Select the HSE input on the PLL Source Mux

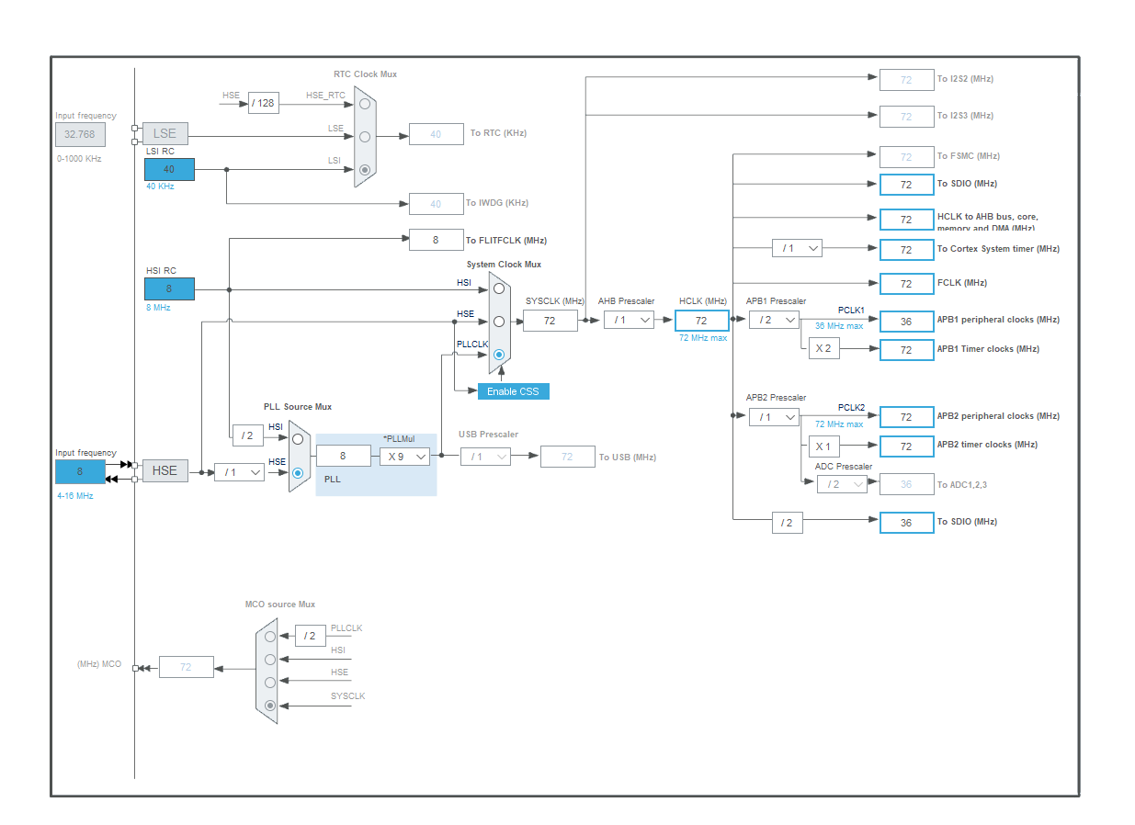tap(297, 473)
